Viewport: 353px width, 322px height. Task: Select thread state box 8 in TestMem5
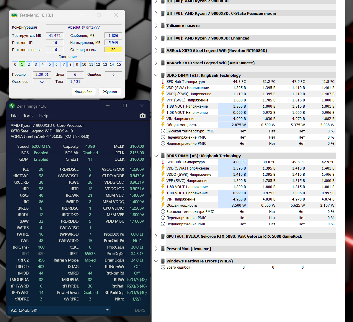70,65
